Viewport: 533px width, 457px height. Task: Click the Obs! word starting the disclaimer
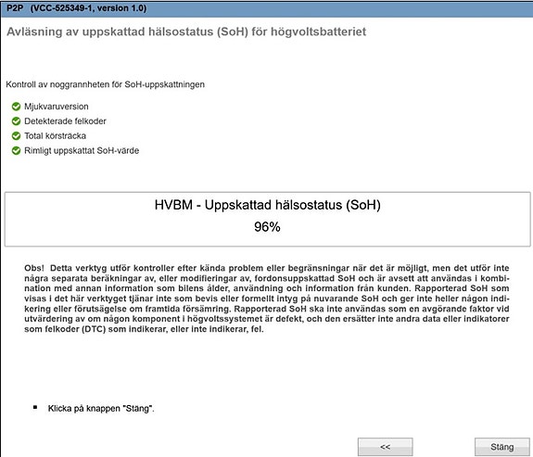point(34,268)
